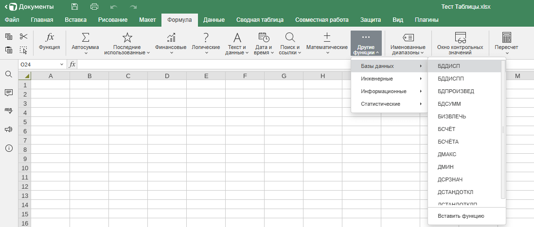The height and width of the screenshot is (227, 534).
Task: Click Вставить функцию at submenu bottom
Action: click(x=466, y=216)
